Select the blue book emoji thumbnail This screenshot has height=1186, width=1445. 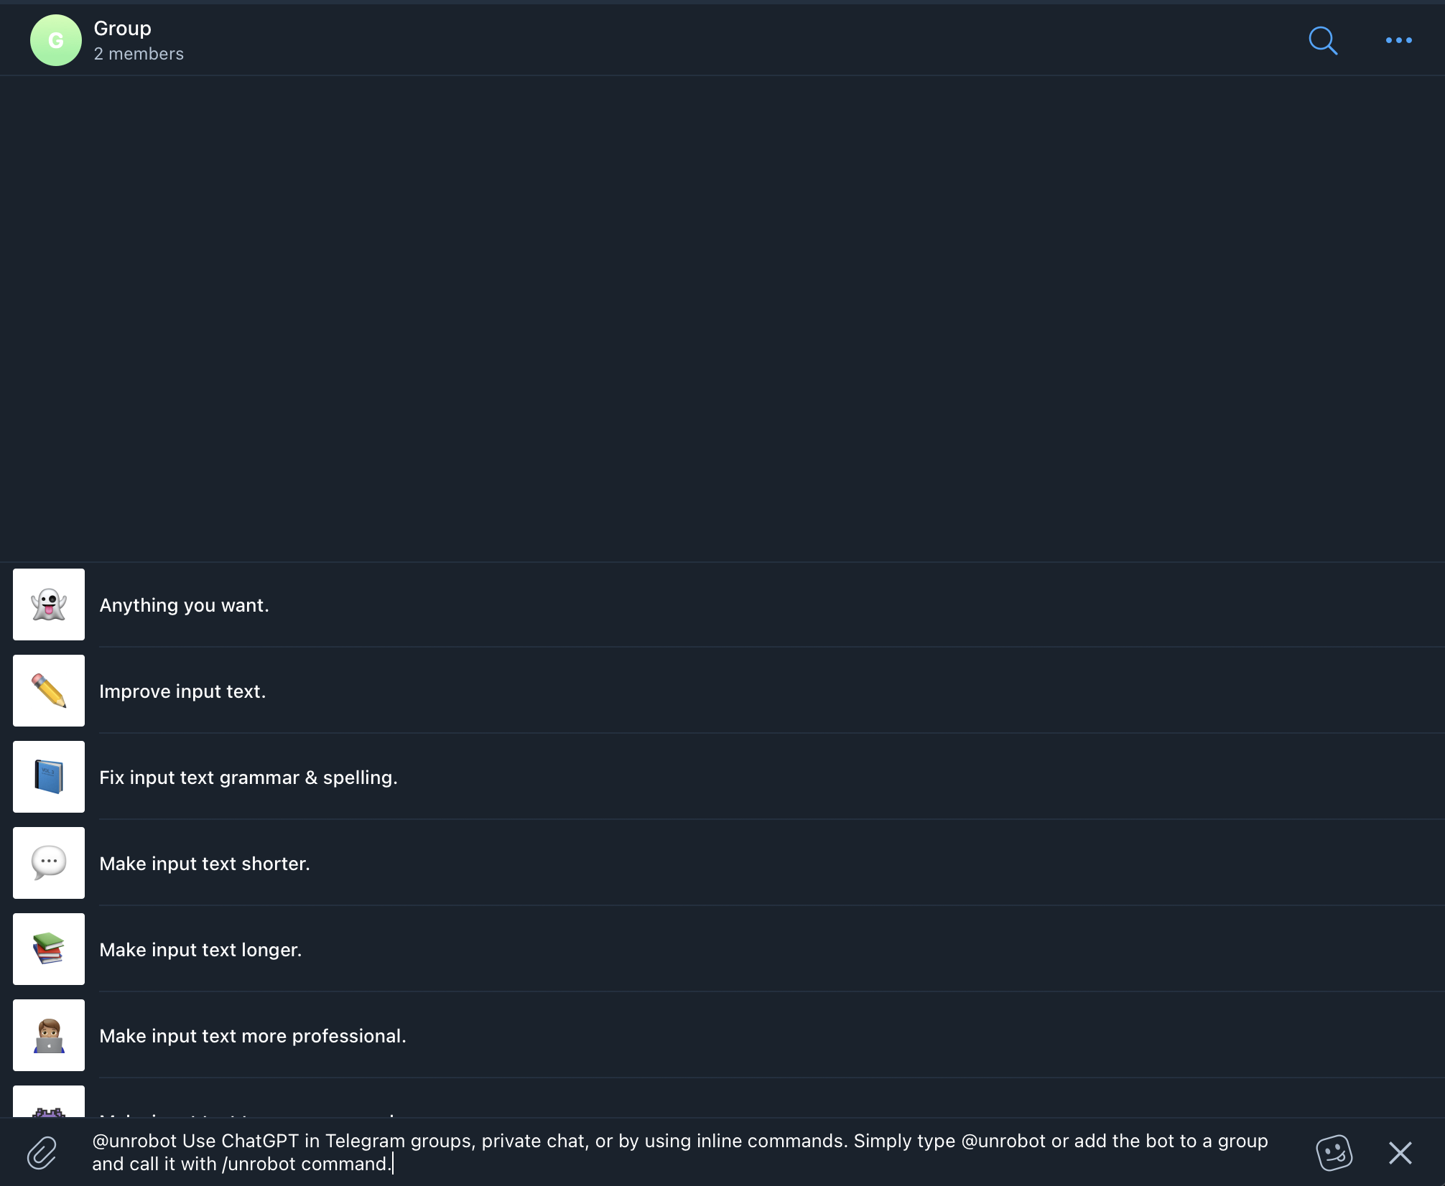tap(49, 777)
